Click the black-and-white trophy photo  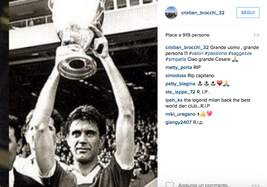83,93
